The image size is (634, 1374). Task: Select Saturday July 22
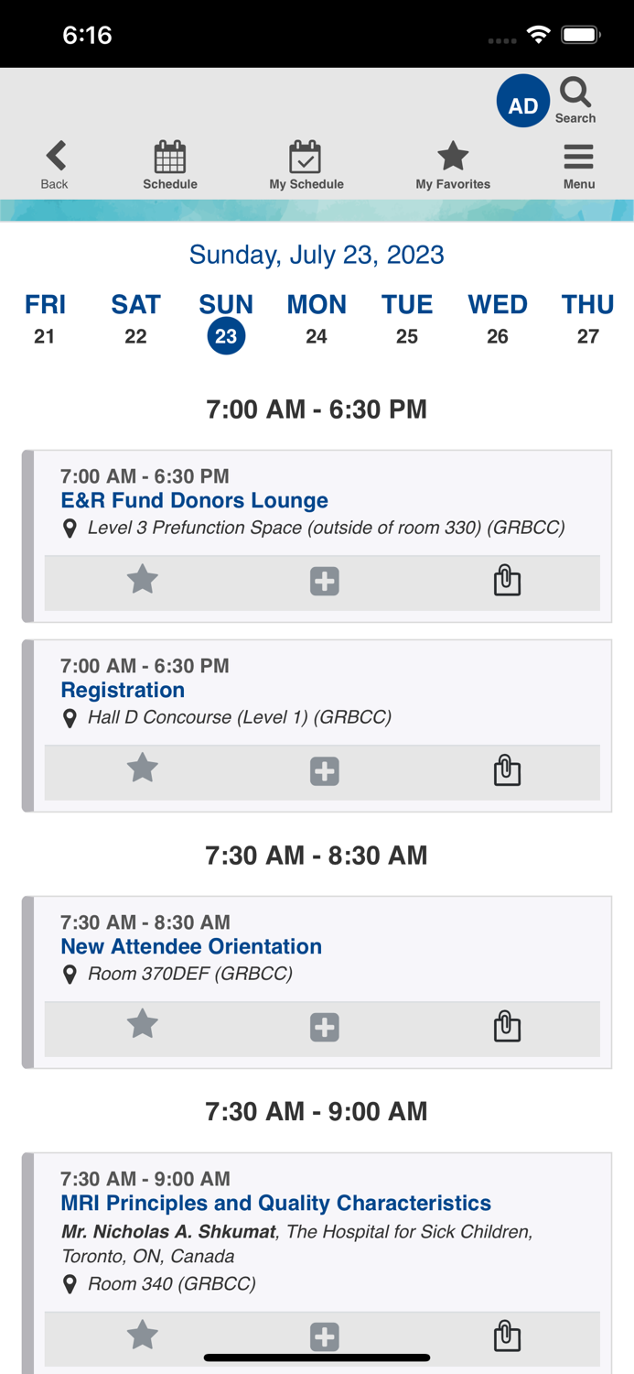135,318
